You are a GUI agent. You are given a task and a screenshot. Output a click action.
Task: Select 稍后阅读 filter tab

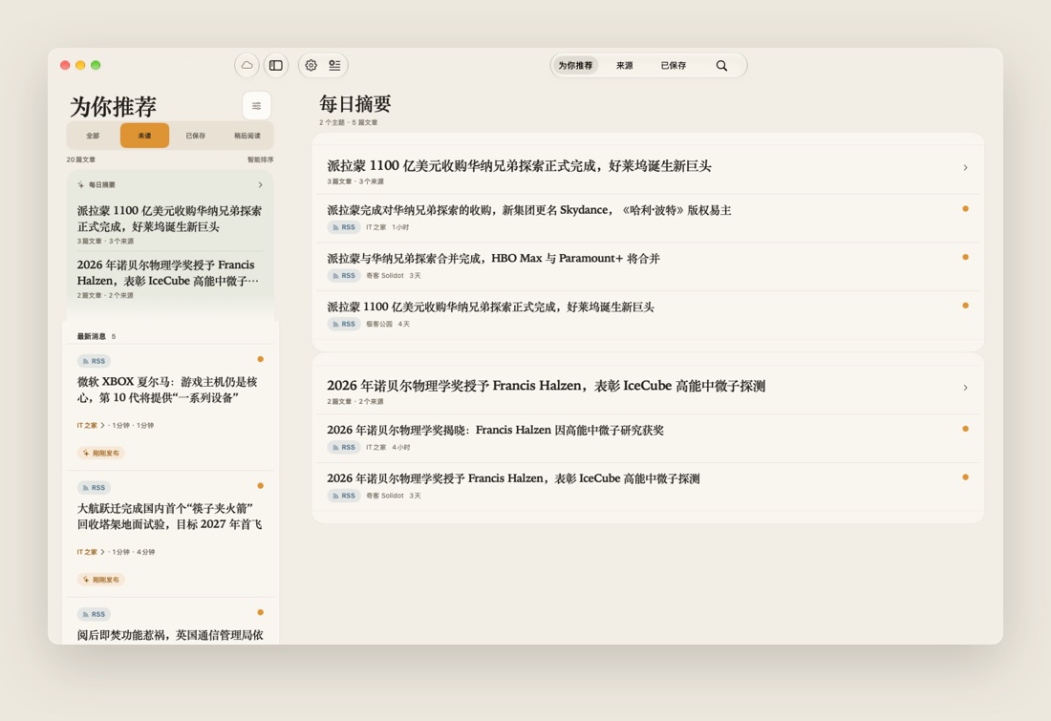coord(247,136)
